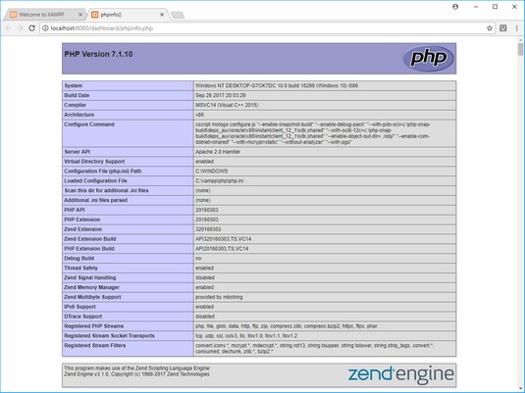The height and width of the screenshot is (393, 525).
Task: Click the PHP logo image
Action: [x=428, y=58]
